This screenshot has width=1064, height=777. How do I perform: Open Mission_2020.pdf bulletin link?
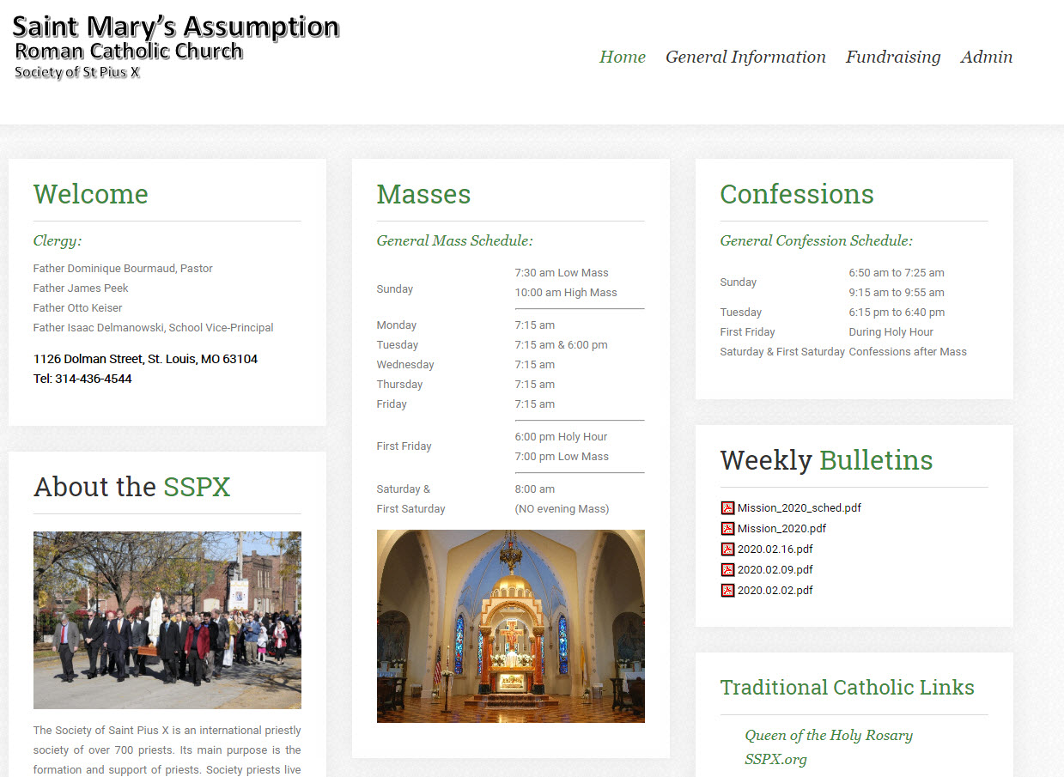coord(782,529)
